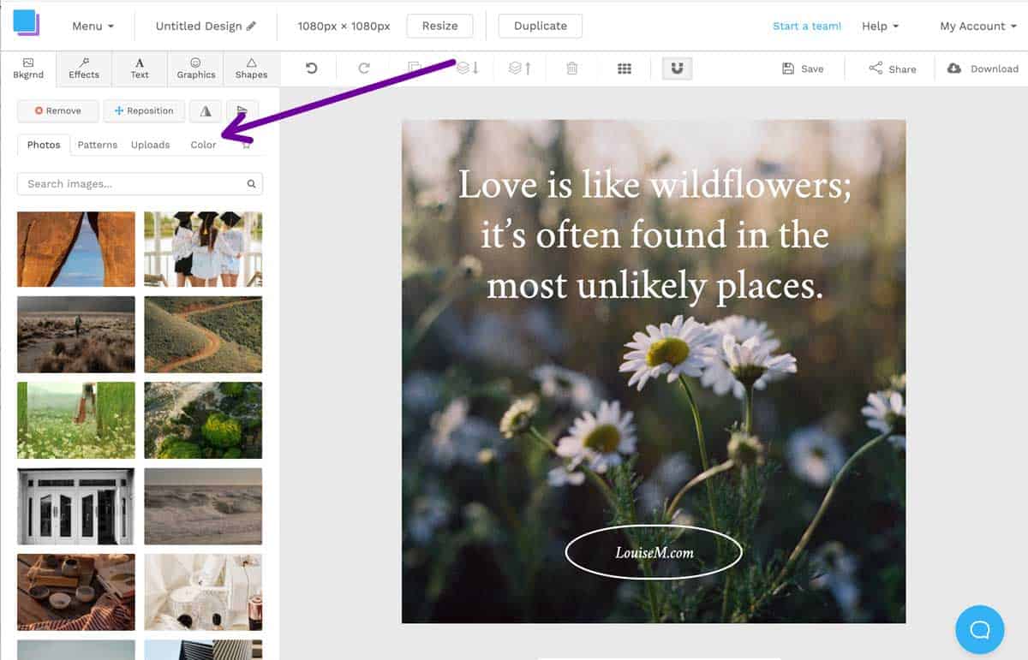1028x660 pixels.
Task: Click the Snappa logo icon
Action: tap(26, 23)
